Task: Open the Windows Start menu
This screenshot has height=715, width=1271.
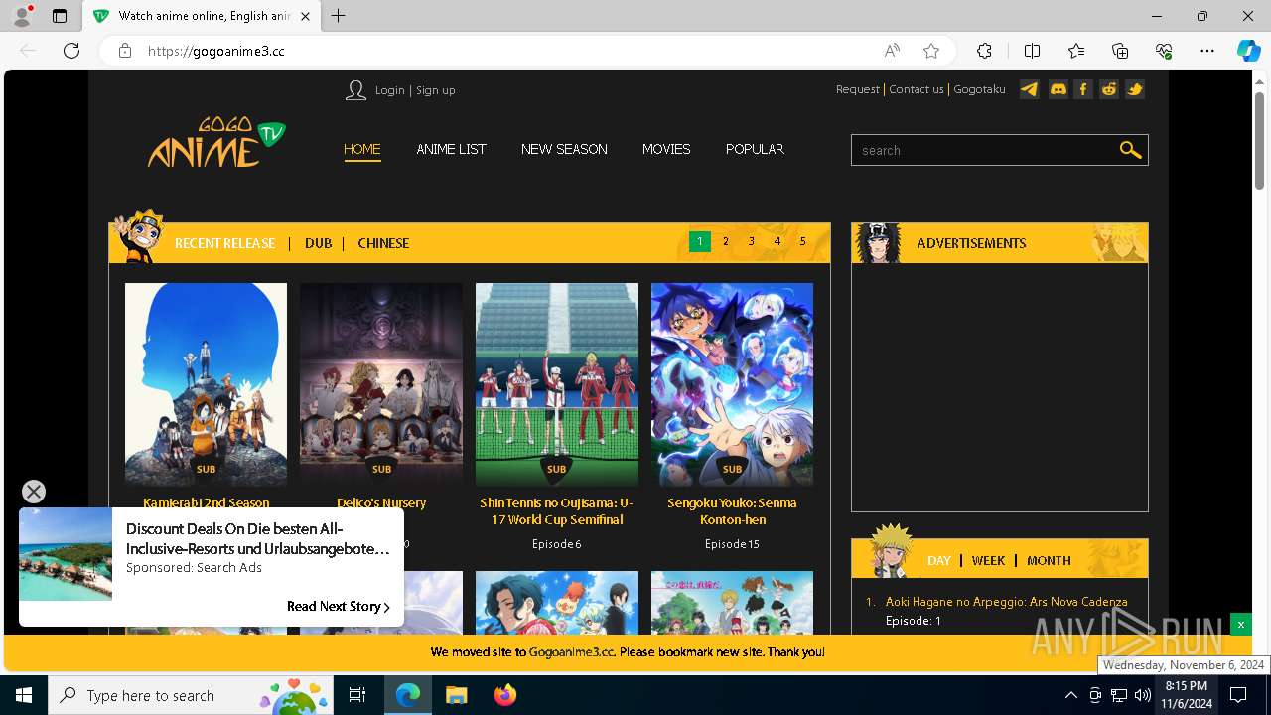Action: tap(24, 695)
